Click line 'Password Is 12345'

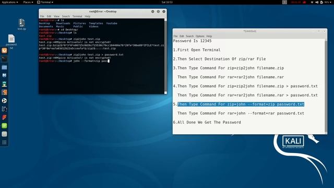pos(193,41)
